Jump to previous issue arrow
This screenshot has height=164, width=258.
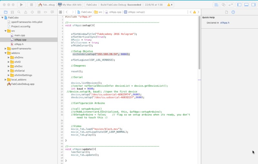click(191, 12)
